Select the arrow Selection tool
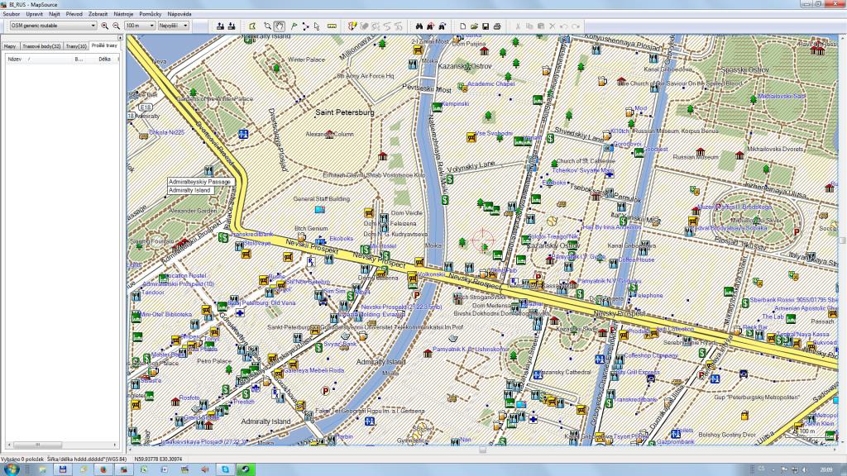 [x=317, y=26]
